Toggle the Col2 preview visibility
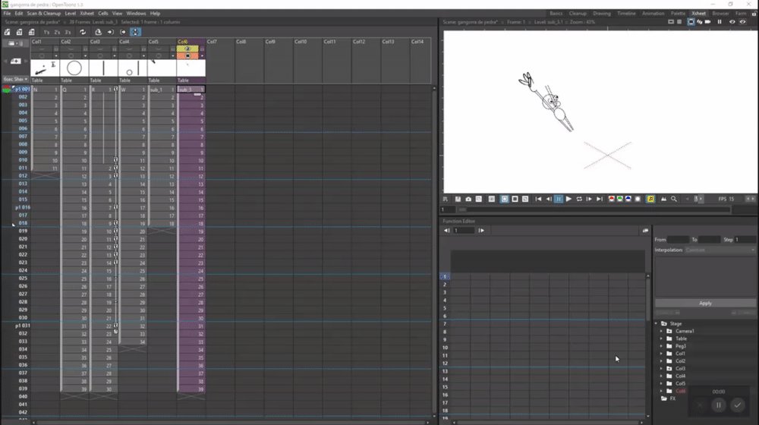The width and height of the screenshot is (759, 425). tap(71, 49)
